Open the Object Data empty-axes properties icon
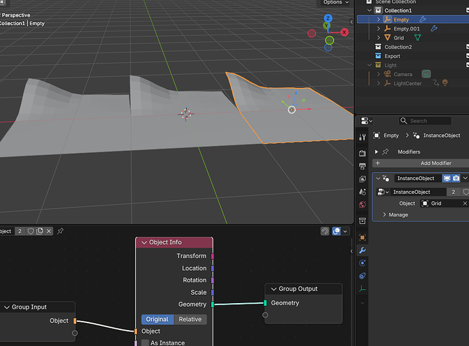Screen dimensions: 469x346 pos(362,289)
